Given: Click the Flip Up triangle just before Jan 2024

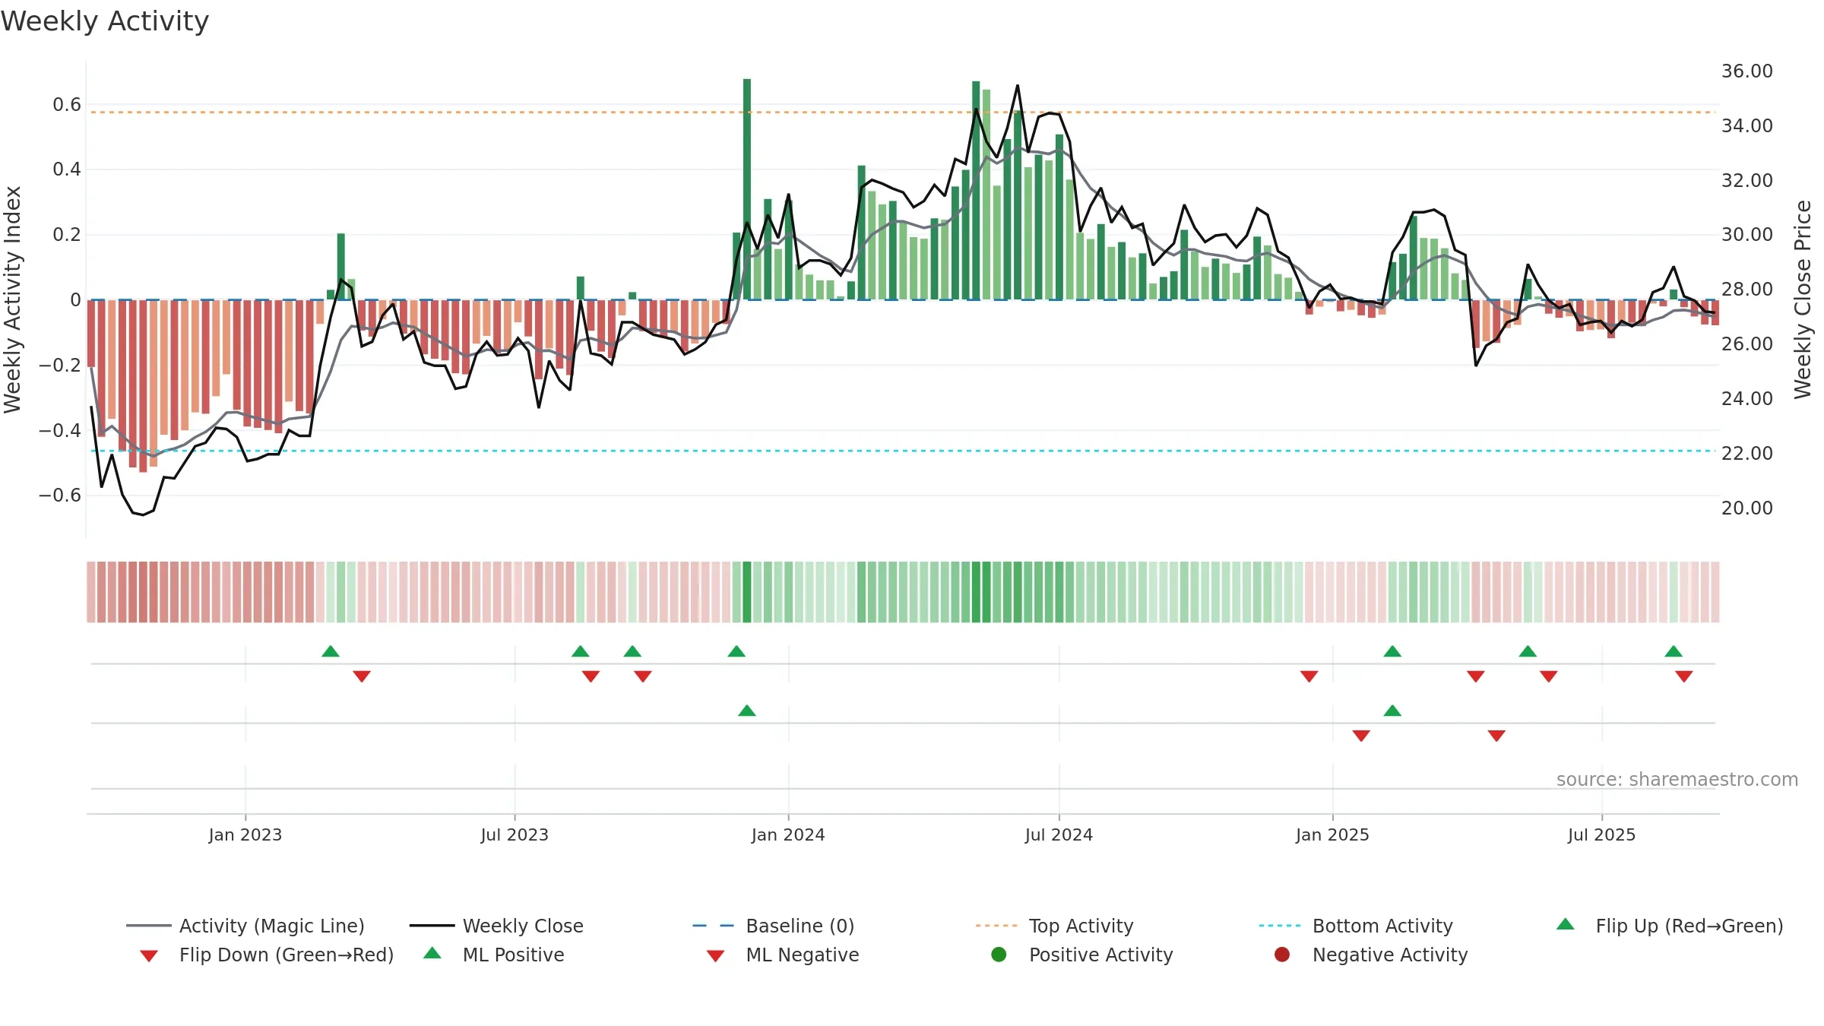Looking at the screenshot, I should point(736,651).
